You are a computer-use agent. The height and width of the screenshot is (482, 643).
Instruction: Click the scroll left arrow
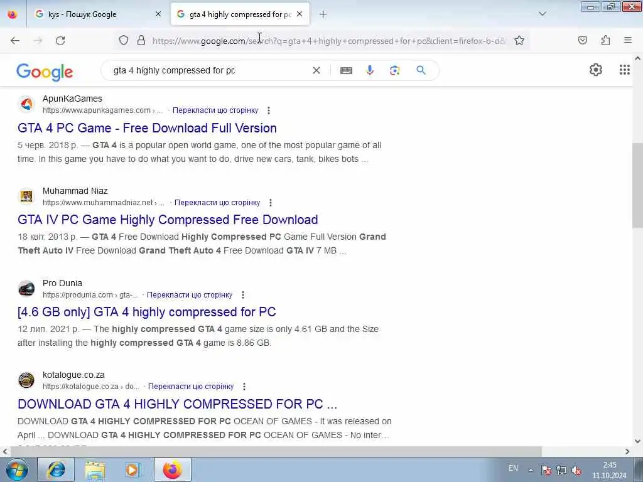click(x=5, y=452)
